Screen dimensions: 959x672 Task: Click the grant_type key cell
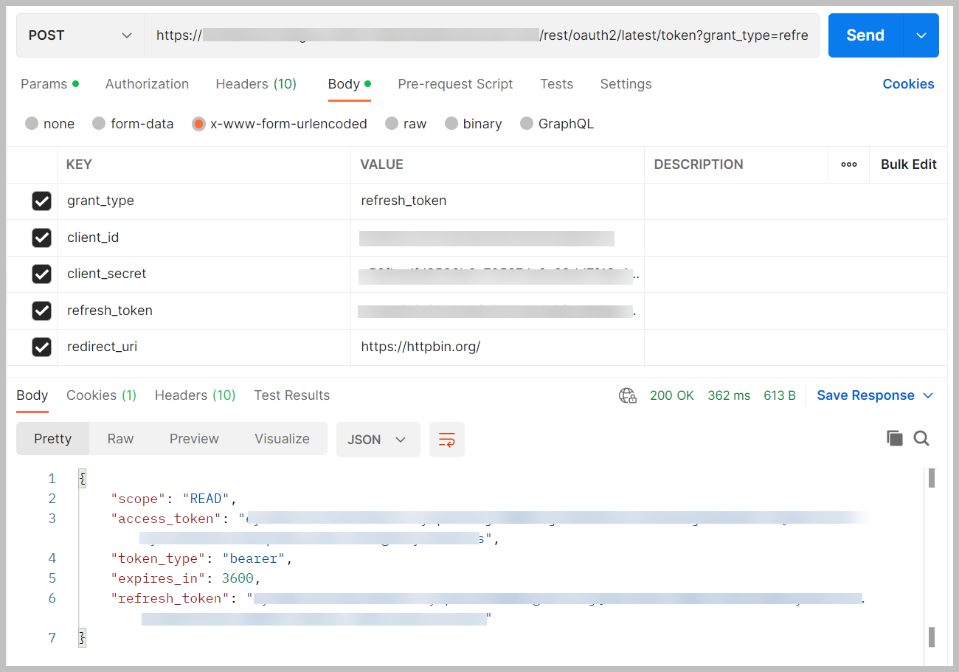tap(204, 201)
